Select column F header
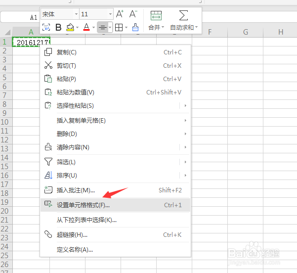 pos(210,32)
